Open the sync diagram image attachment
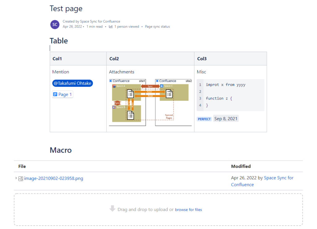 (150, 103)
